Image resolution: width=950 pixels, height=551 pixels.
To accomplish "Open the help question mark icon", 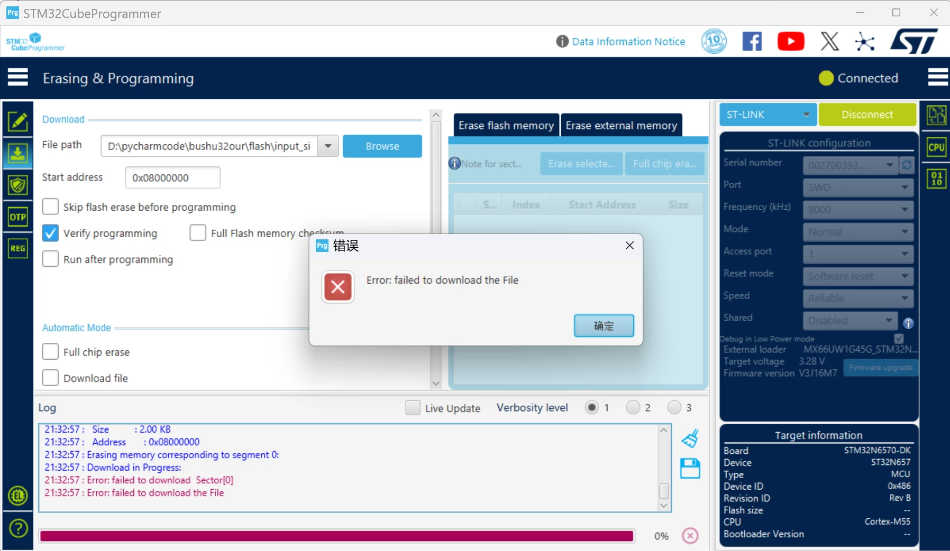I will pyautogui.click(x=18, y=528).
